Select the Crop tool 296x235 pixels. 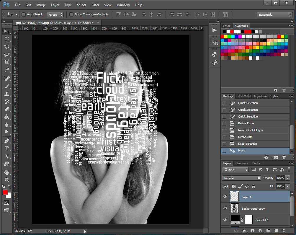coord(7,62)
